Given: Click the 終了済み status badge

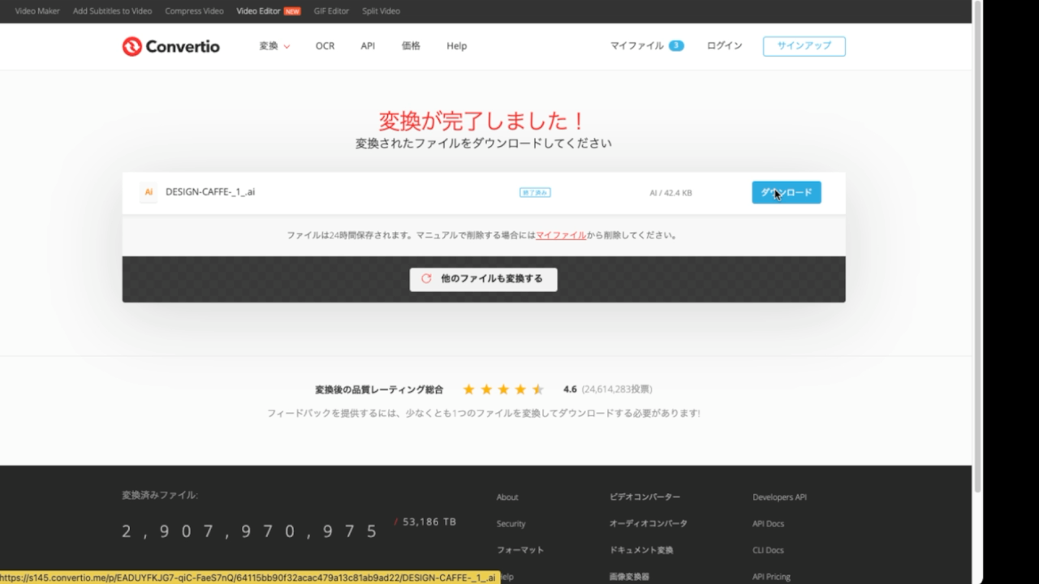Looking at the screenshot, I should coord(535,193).
